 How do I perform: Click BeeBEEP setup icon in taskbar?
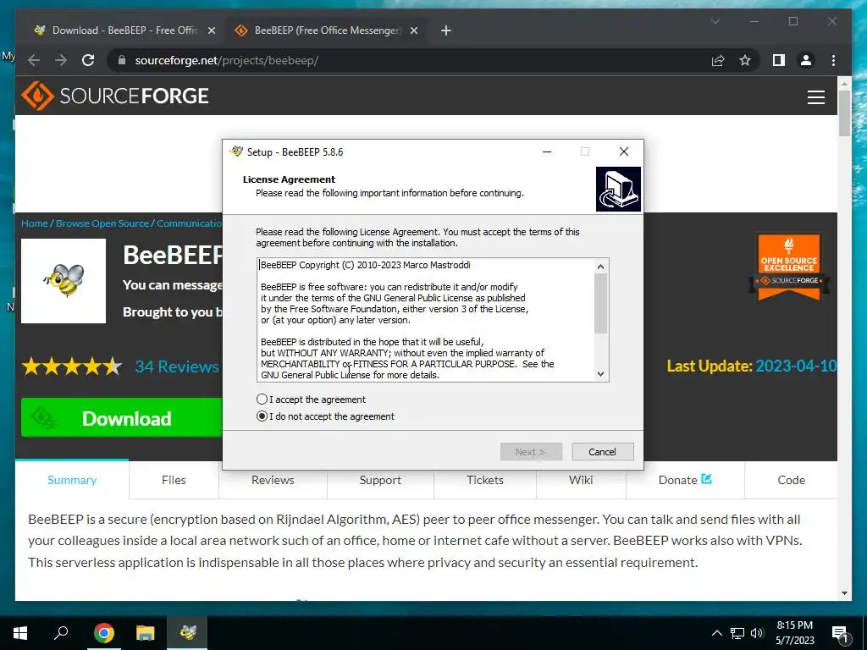(187, 632)
